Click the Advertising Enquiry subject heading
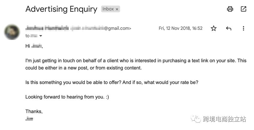254x130 pixels. tap(61, 9)
